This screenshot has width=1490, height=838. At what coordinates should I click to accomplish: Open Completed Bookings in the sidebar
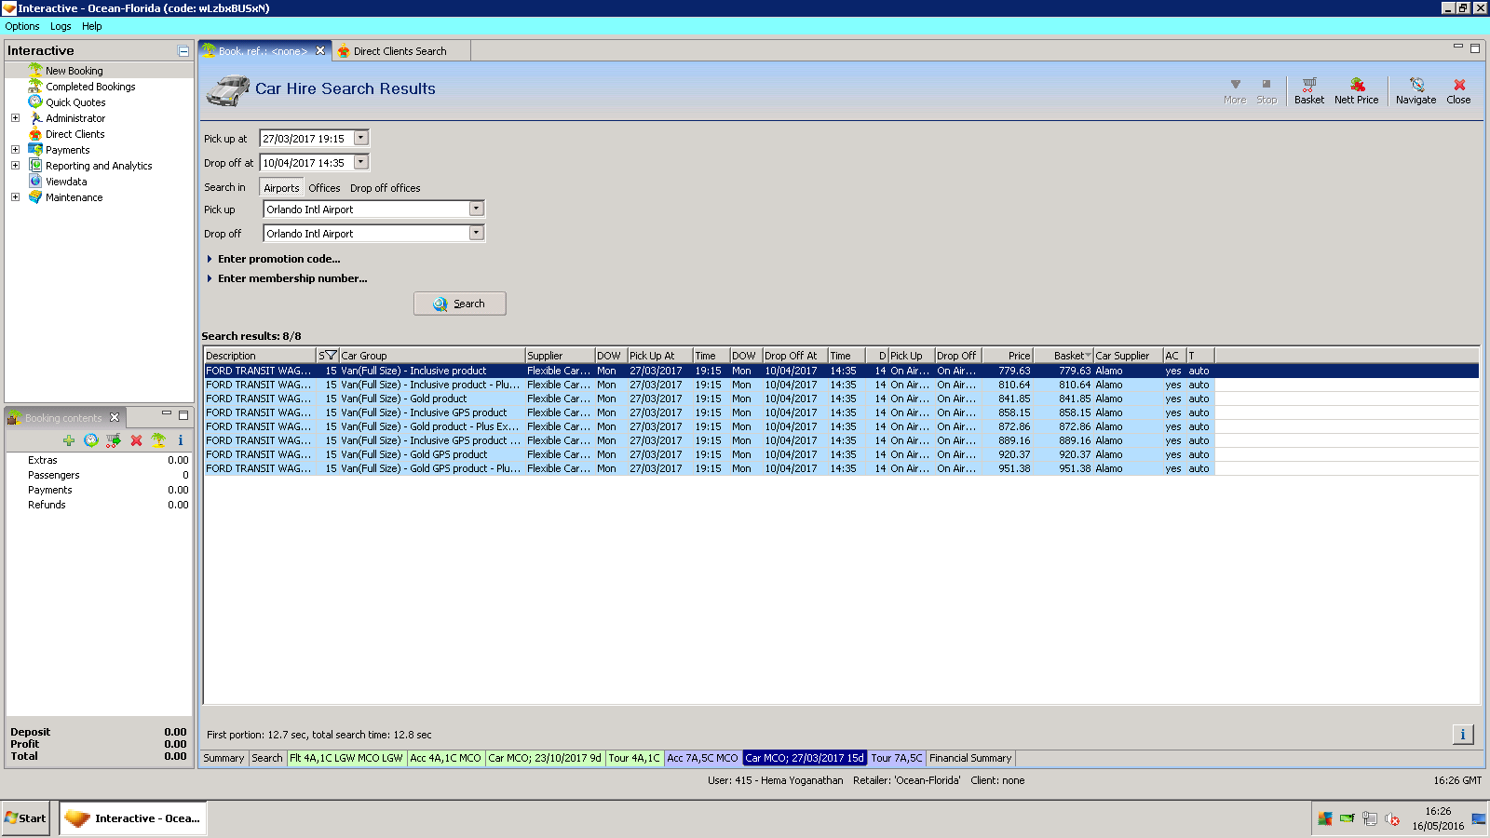point(90,87)
